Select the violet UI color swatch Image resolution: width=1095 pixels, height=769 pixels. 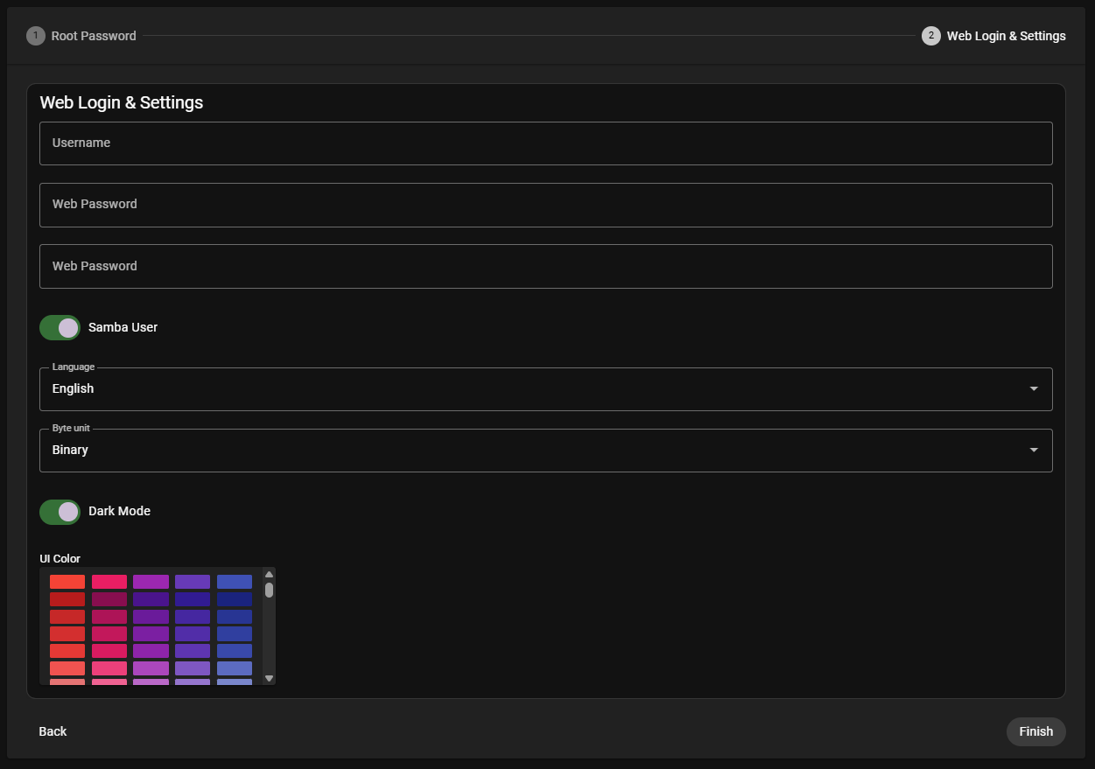pos(193,581)
